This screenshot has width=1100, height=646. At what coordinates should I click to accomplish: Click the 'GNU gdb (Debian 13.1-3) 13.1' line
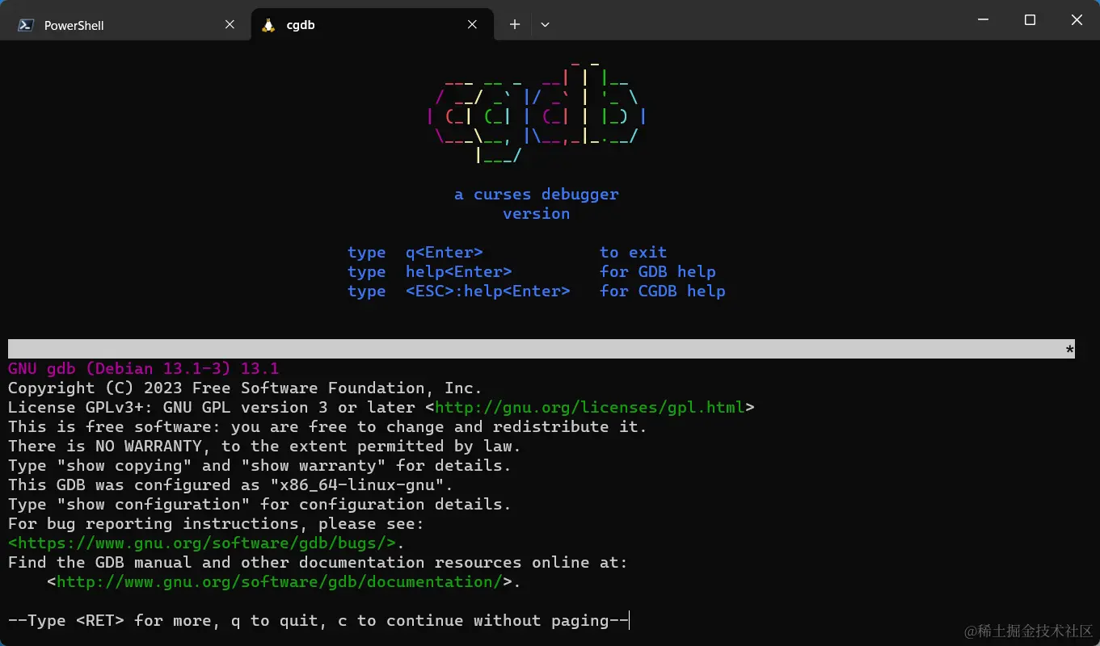click(x=144, y=369)
